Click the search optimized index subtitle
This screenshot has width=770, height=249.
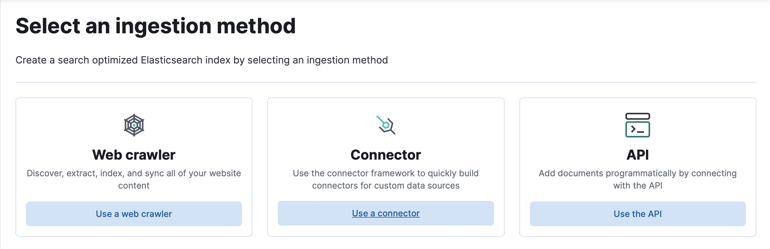click(x=201, y=60)
